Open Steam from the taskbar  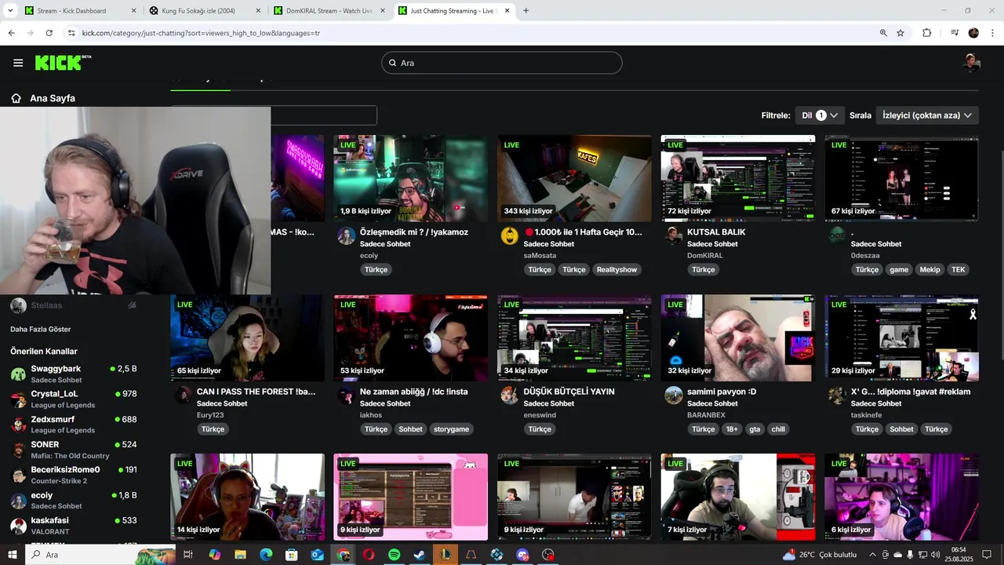pos(420,555)
